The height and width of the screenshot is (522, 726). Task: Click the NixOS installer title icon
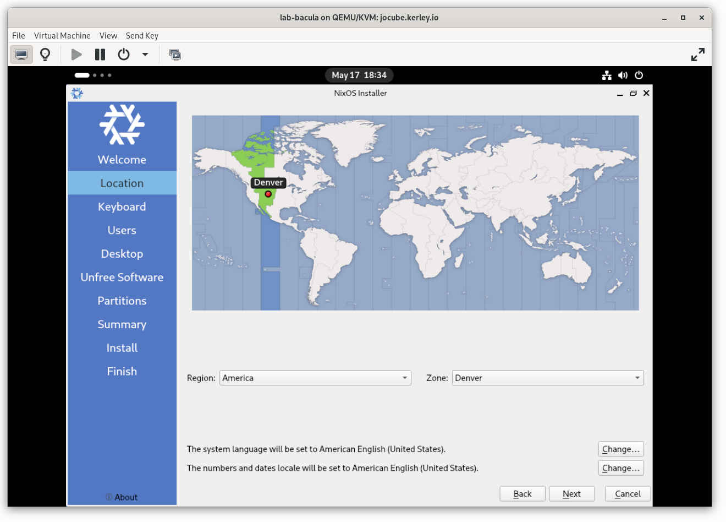[77, 94]
